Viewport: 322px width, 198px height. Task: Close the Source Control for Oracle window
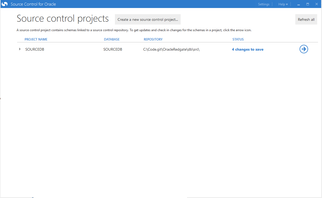(x=316, y=4)
